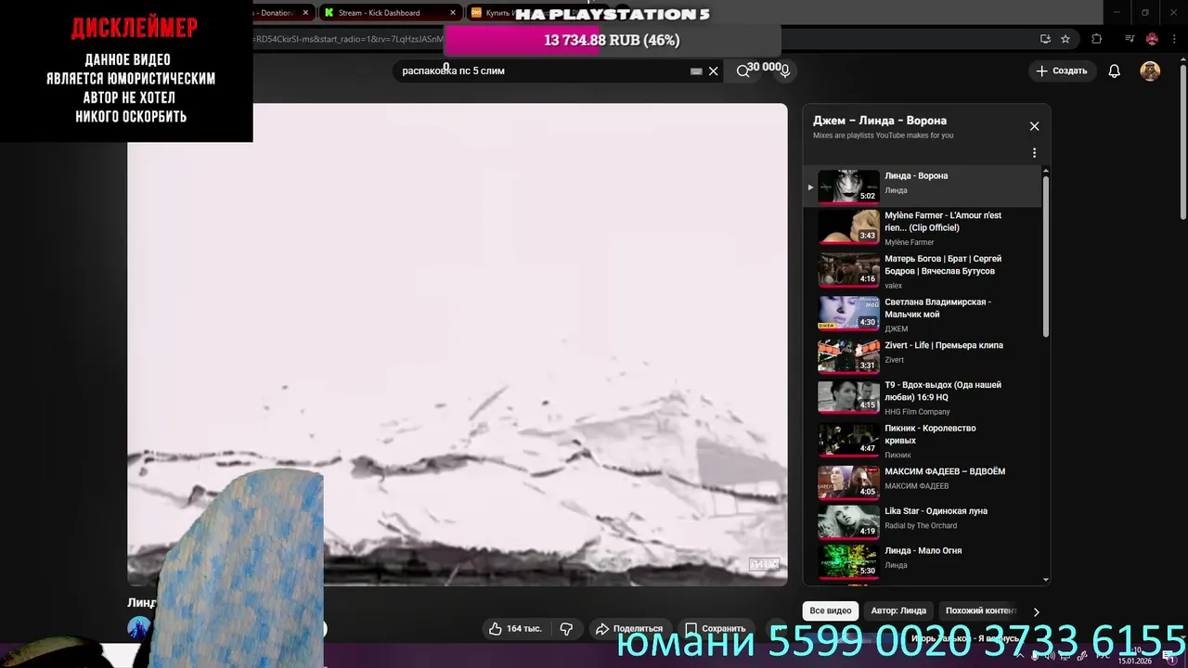Click the Джем – Линда – Ворона playlist title
Screen dimensions: 1188x668
click(880, 121)
